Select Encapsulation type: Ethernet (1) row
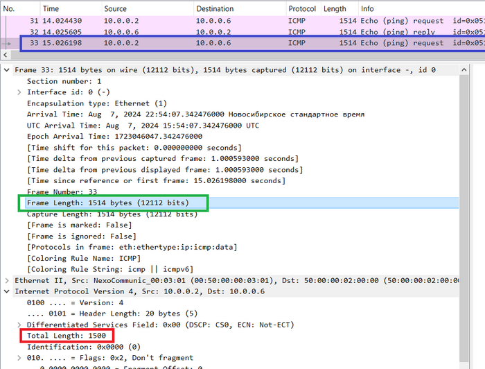 click(x=97, y=103)
